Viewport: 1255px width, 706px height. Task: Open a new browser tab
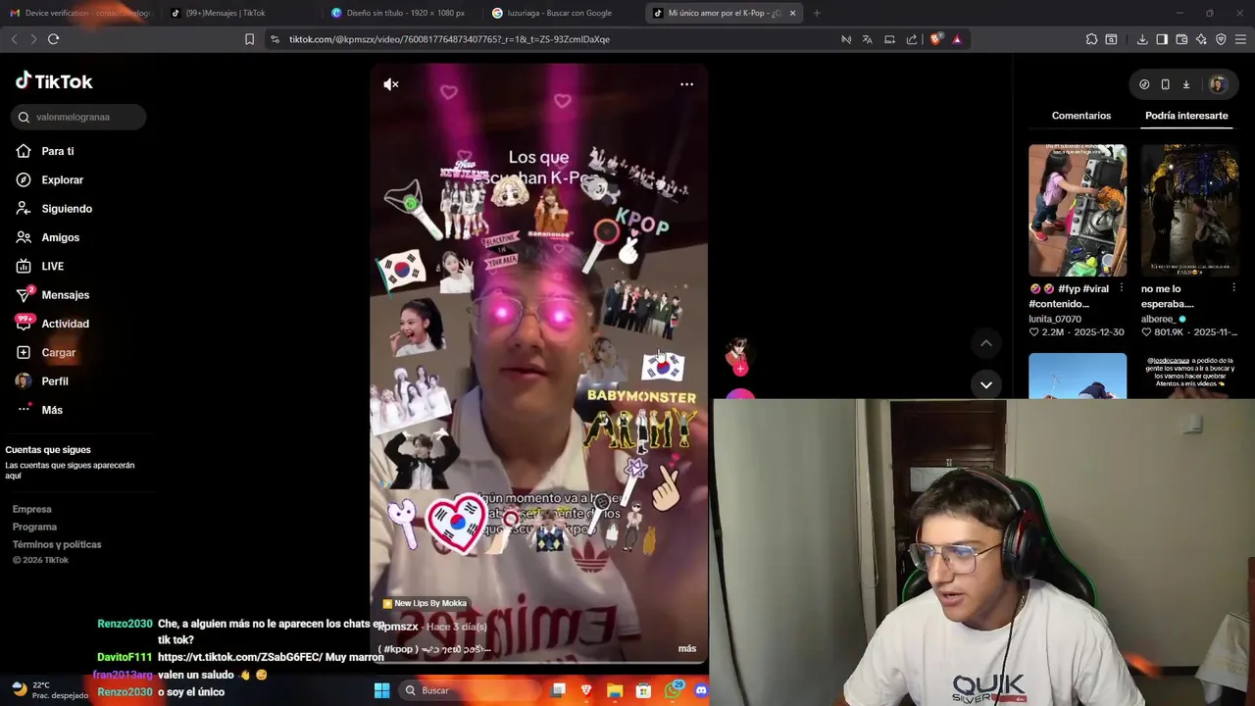tap(817, 13)
